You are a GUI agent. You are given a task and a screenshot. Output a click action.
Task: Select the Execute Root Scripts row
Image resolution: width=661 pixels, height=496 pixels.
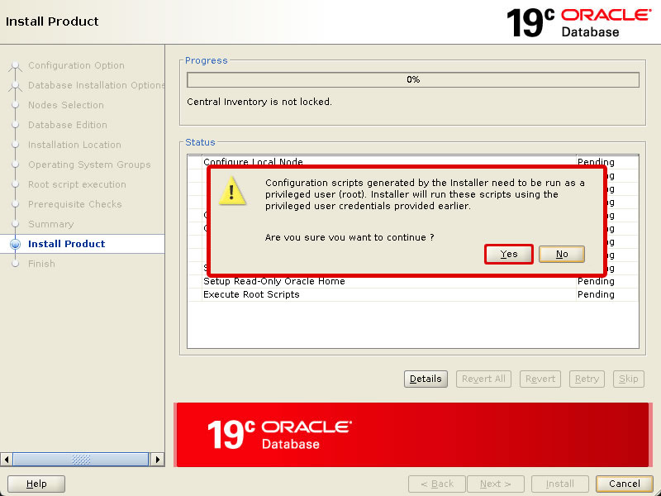[413, 294]
